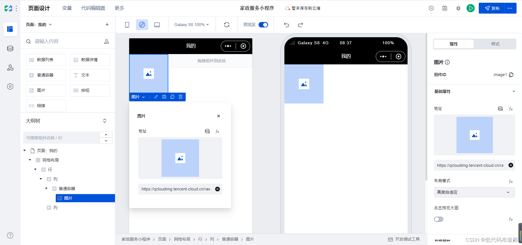Collapse the normal container tree node
Screen dimensions: 522x245
(x=46, y=189)
